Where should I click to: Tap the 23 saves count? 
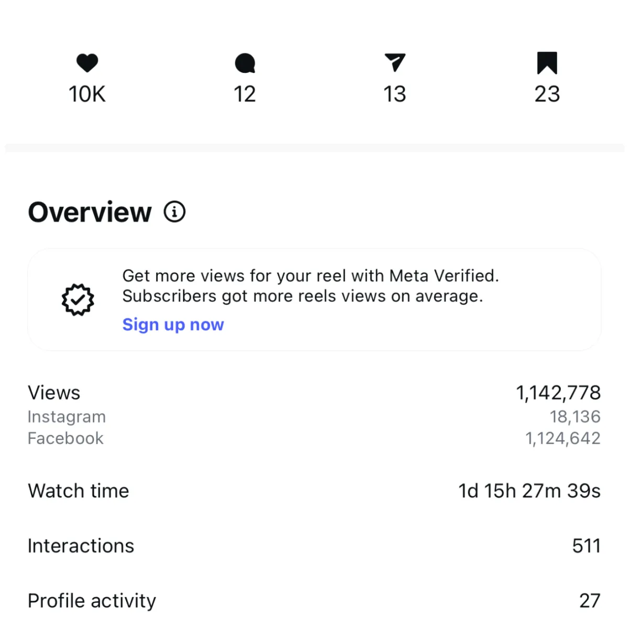(547, 94)
